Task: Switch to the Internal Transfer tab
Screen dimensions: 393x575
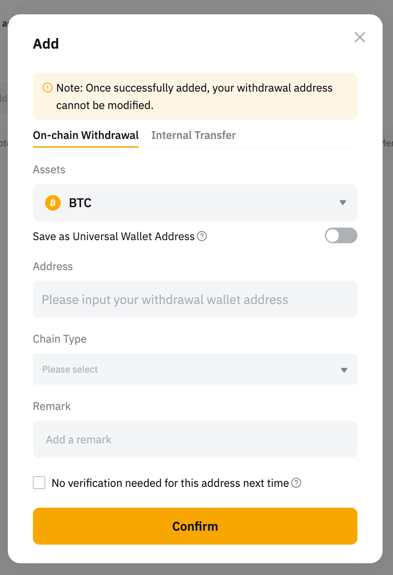Action: coord(193,135)
